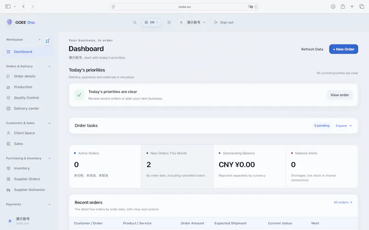The width and height of the screenshot is (369, 230).
Task: Click the OOEE One logo icon
Action: [9, 22]
